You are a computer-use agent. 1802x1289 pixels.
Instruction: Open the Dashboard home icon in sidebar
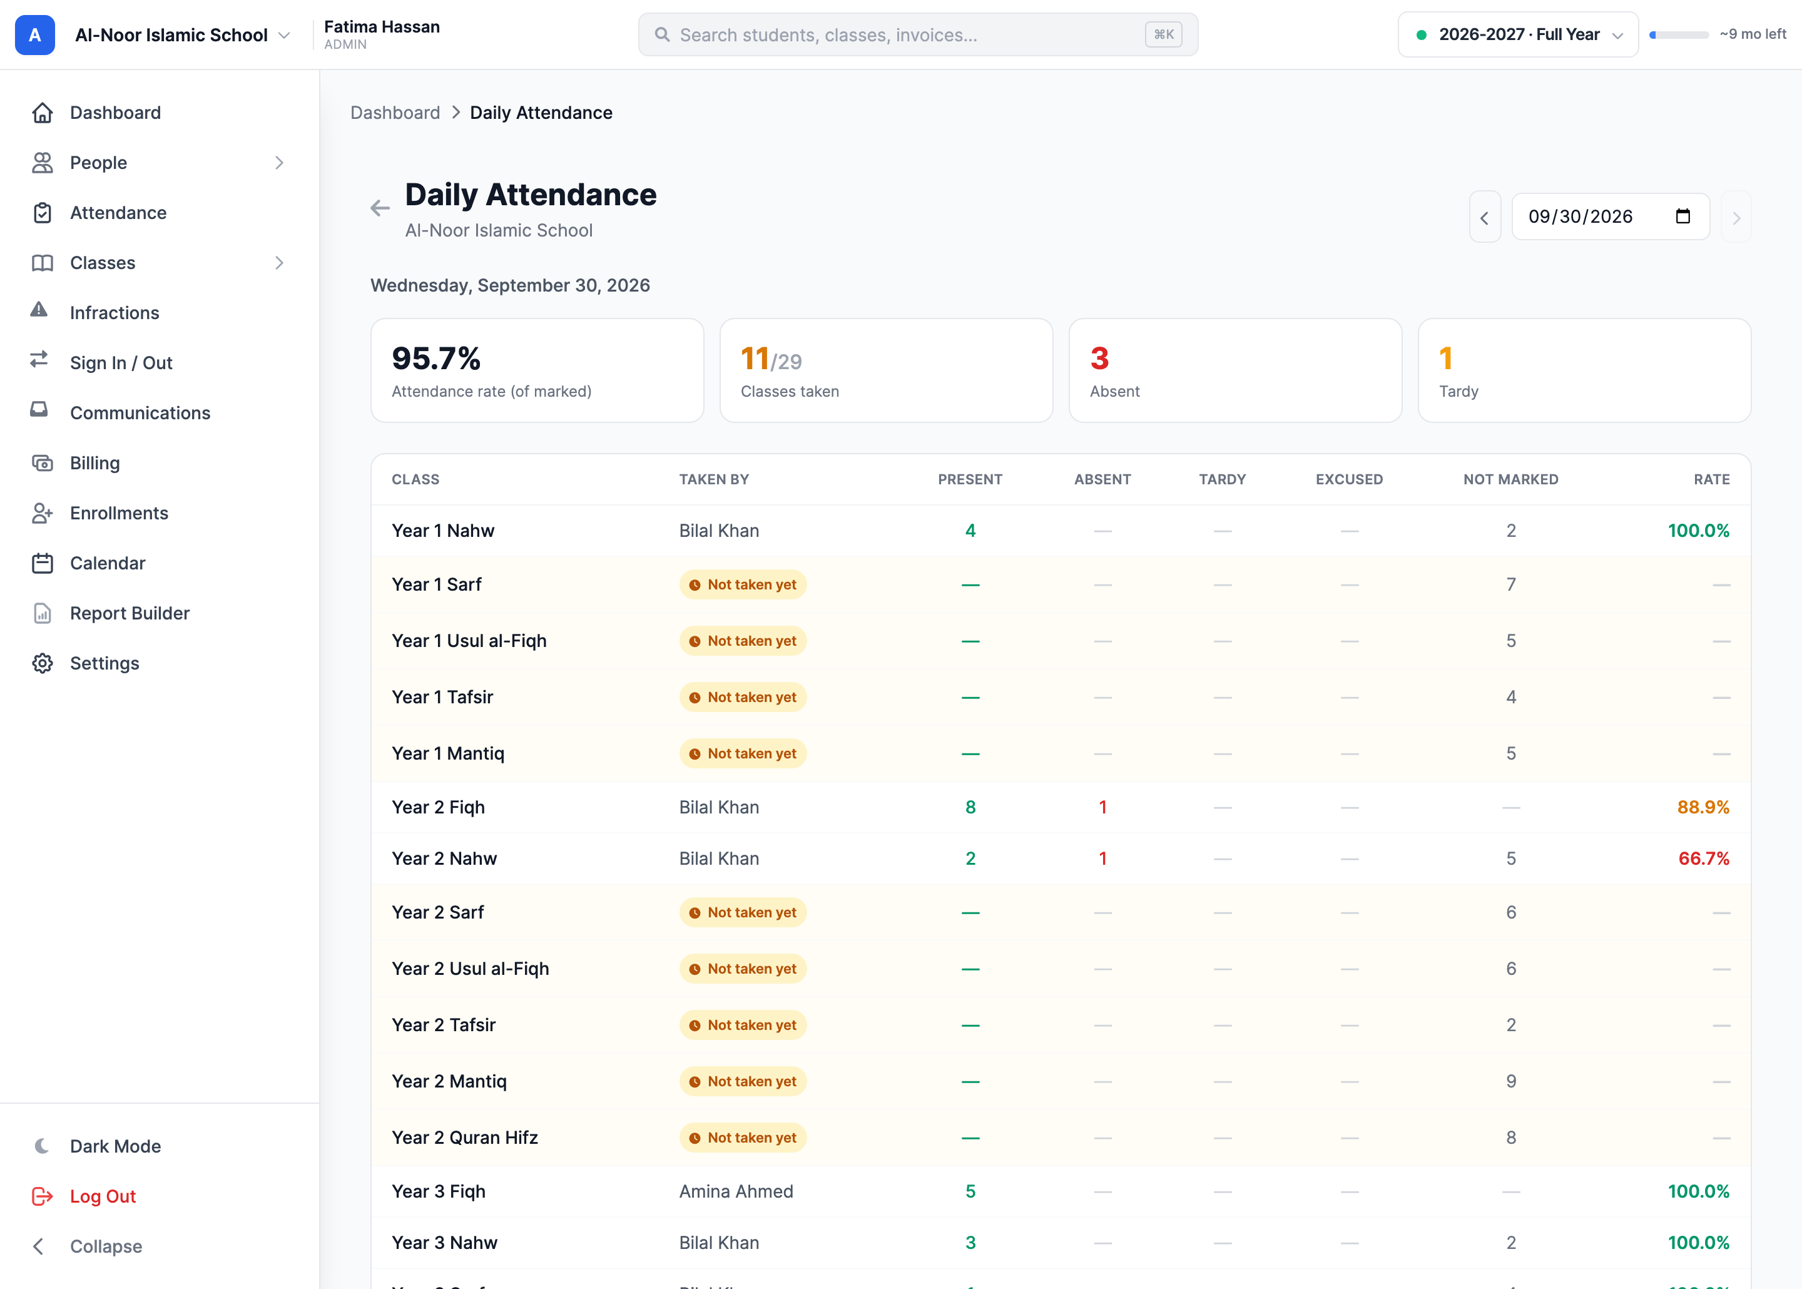42,113
